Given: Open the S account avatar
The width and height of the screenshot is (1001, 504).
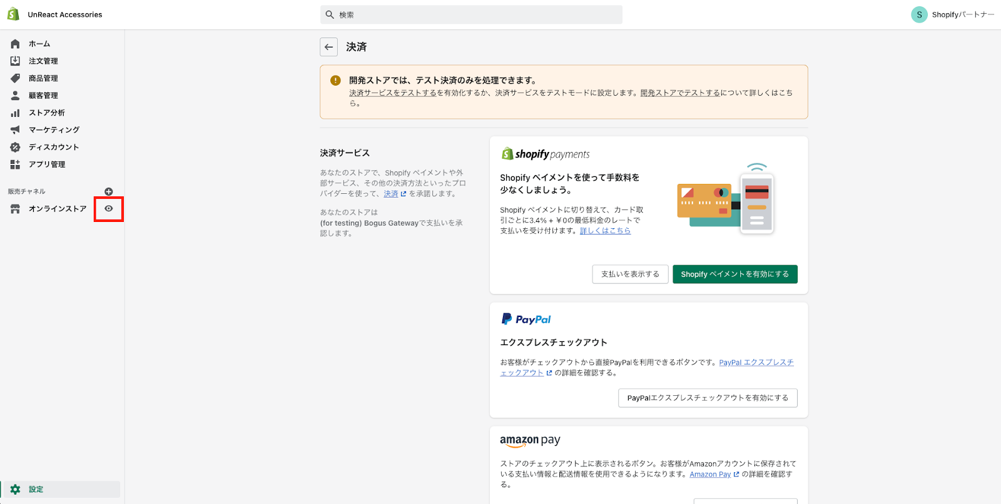Looking at the screenshot, I should point(919,14).
